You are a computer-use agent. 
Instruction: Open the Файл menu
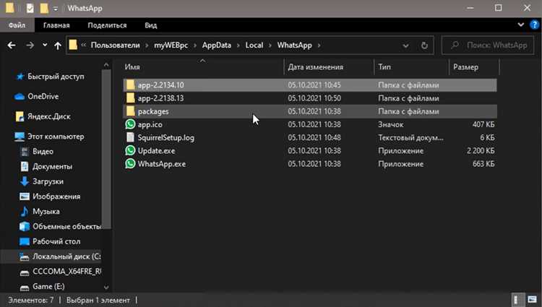(x=17, y=25)
